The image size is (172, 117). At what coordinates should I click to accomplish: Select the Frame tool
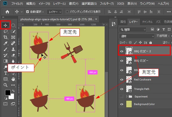13,37
